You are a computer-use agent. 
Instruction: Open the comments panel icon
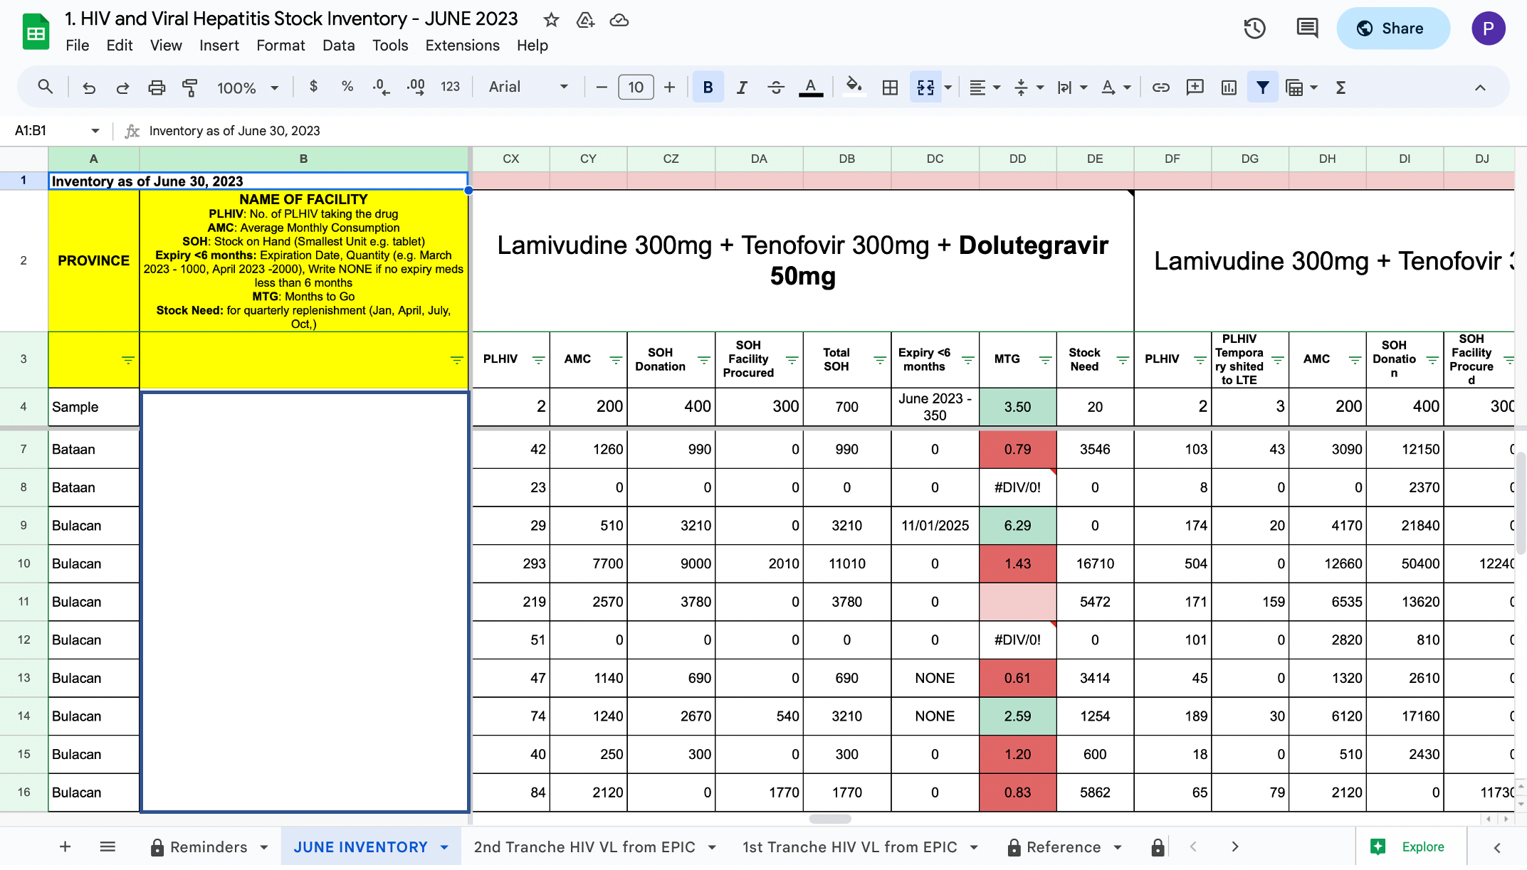[x=1307, y=28]
